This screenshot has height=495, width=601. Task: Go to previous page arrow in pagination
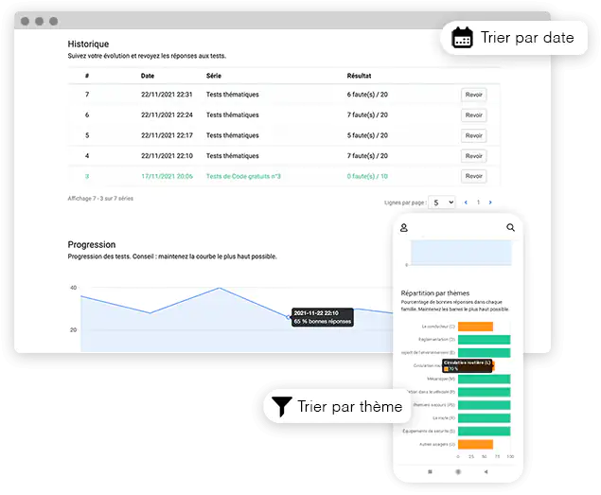tap(466, 203)
